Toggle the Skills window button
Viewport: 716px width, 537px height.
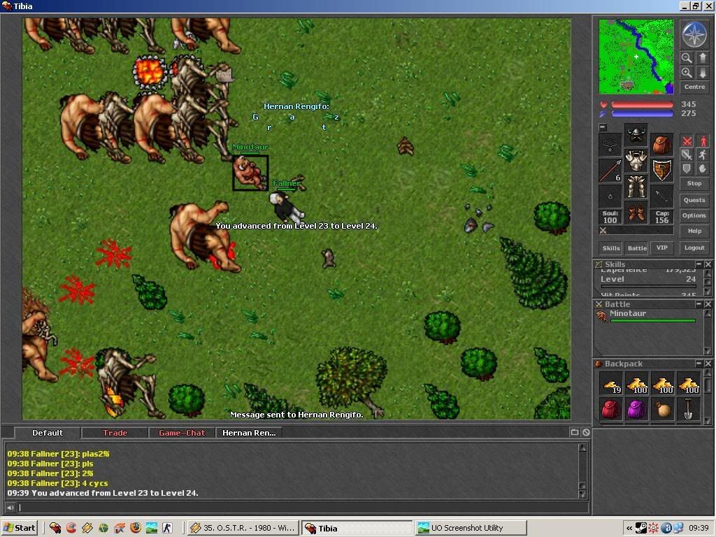coord(611,248)
